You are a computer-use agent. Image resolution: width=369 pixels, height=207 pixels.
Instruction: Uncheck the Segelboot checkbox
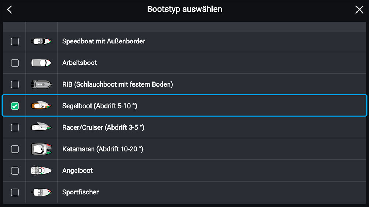tap(15, 106)
